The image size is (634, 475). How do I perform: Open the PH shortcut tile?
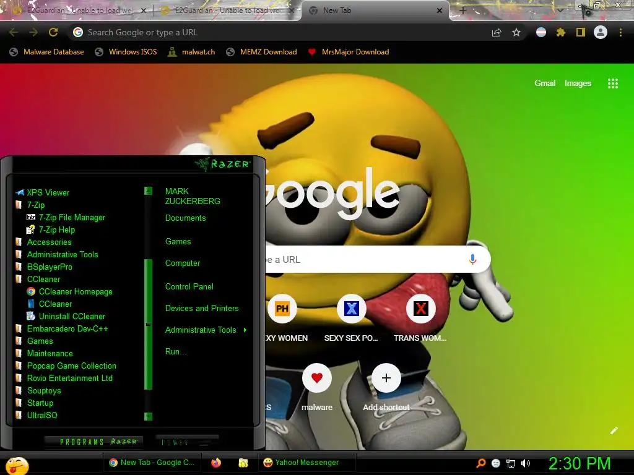coord(282,309)
